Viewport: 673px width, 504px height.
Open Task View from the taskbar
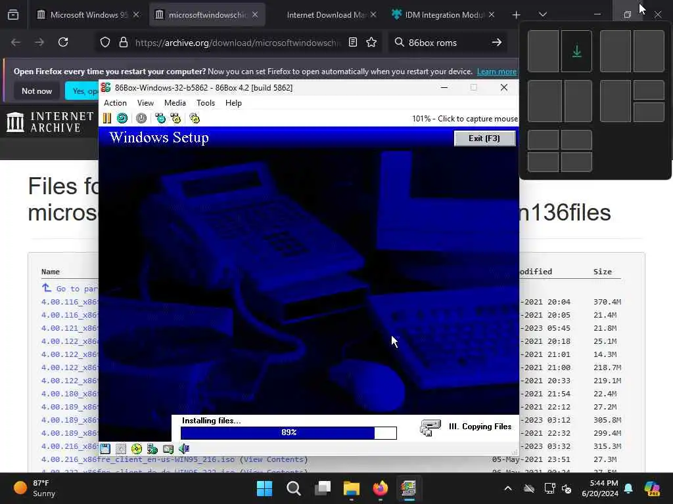(x=322, y=488)
